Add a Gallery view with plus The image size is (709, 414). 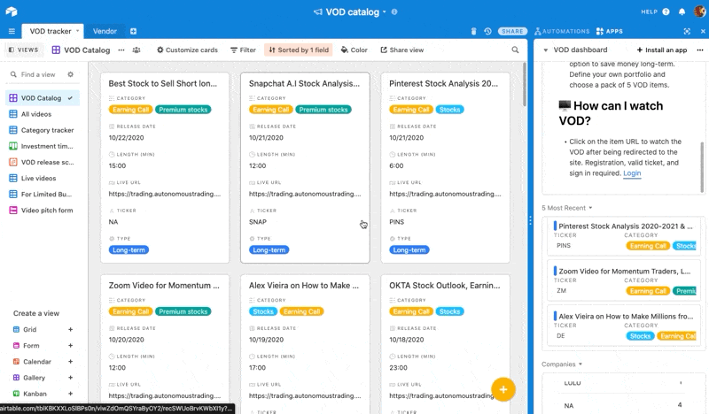[71, 378]
